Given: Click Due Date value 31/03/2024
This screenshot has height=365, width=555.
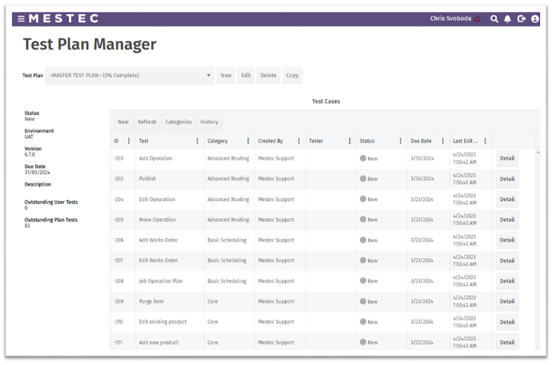Looking at the screenshot, I should coord(37,172).
